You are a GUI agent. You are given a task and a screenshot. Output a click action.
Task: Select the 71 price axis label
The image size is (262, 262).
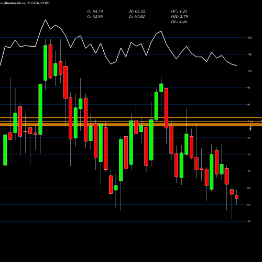tap(249, 171)
